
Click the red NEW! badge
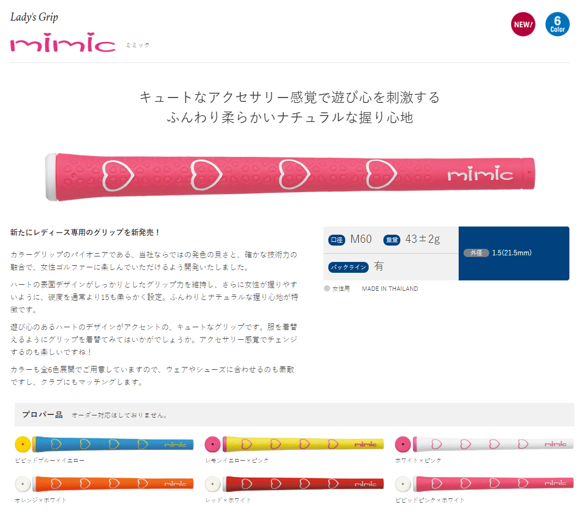pyautogui.click(x=523, y=25)
